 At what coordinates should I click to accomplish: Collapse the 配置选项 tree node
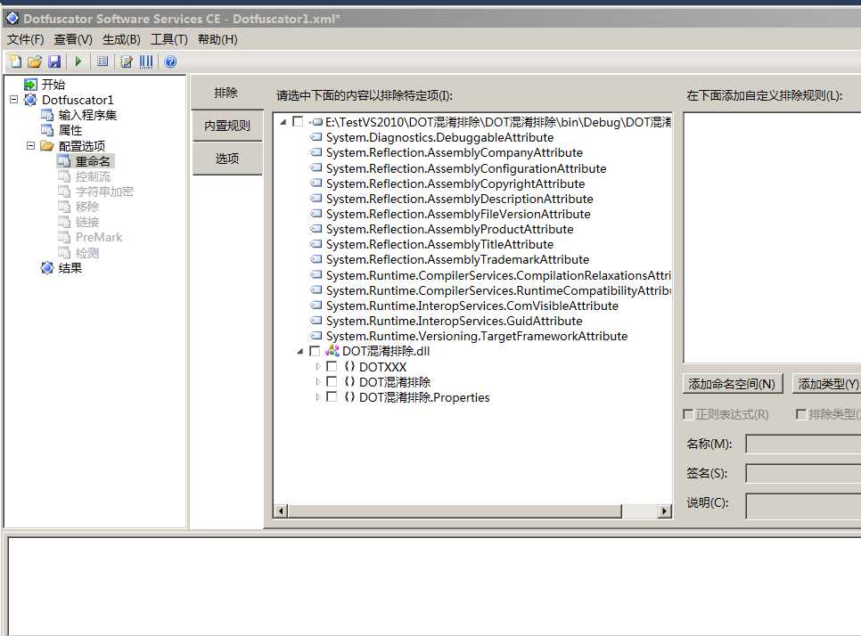pos(30,145)
